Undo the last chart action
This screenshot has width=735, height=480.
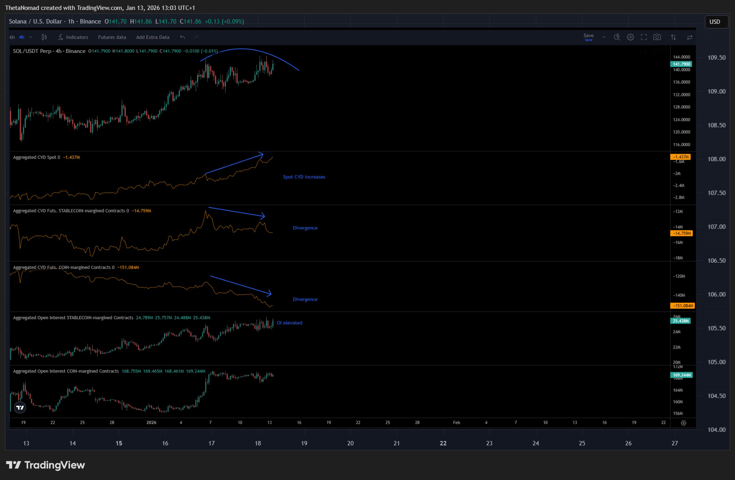pyautogui.click(x=182, y=37)
